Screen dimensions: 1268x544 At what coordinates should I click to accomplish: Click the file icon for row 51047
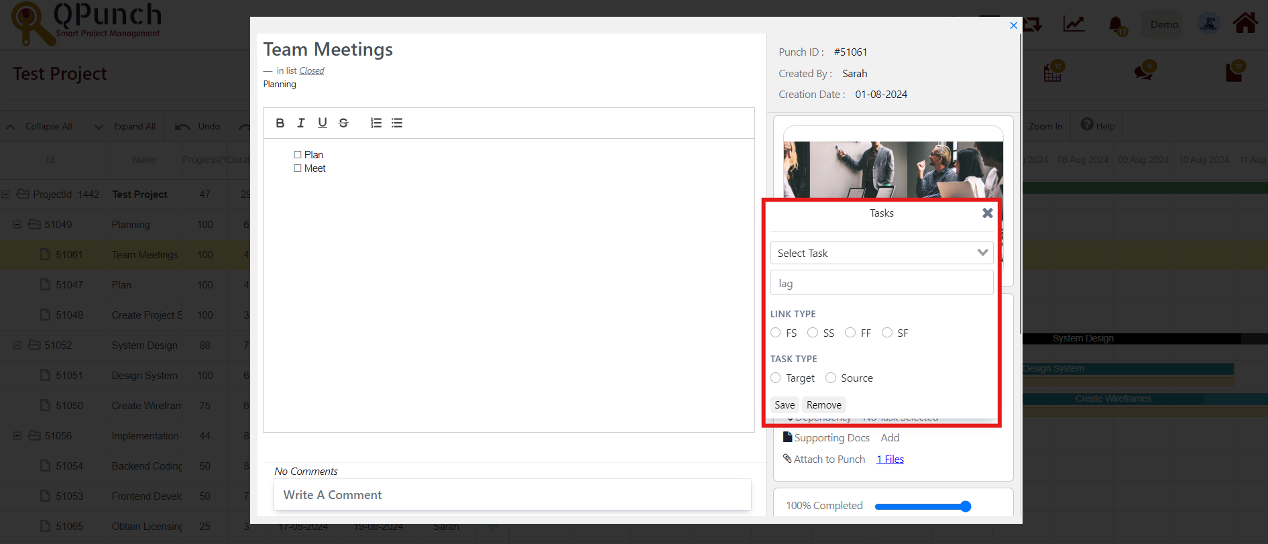(45, 284)
